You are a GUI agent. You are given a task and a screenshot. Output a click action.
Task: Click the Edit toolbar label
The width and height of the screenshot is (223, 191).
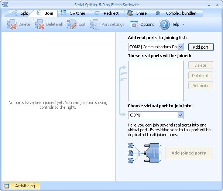tap(82, 24)
